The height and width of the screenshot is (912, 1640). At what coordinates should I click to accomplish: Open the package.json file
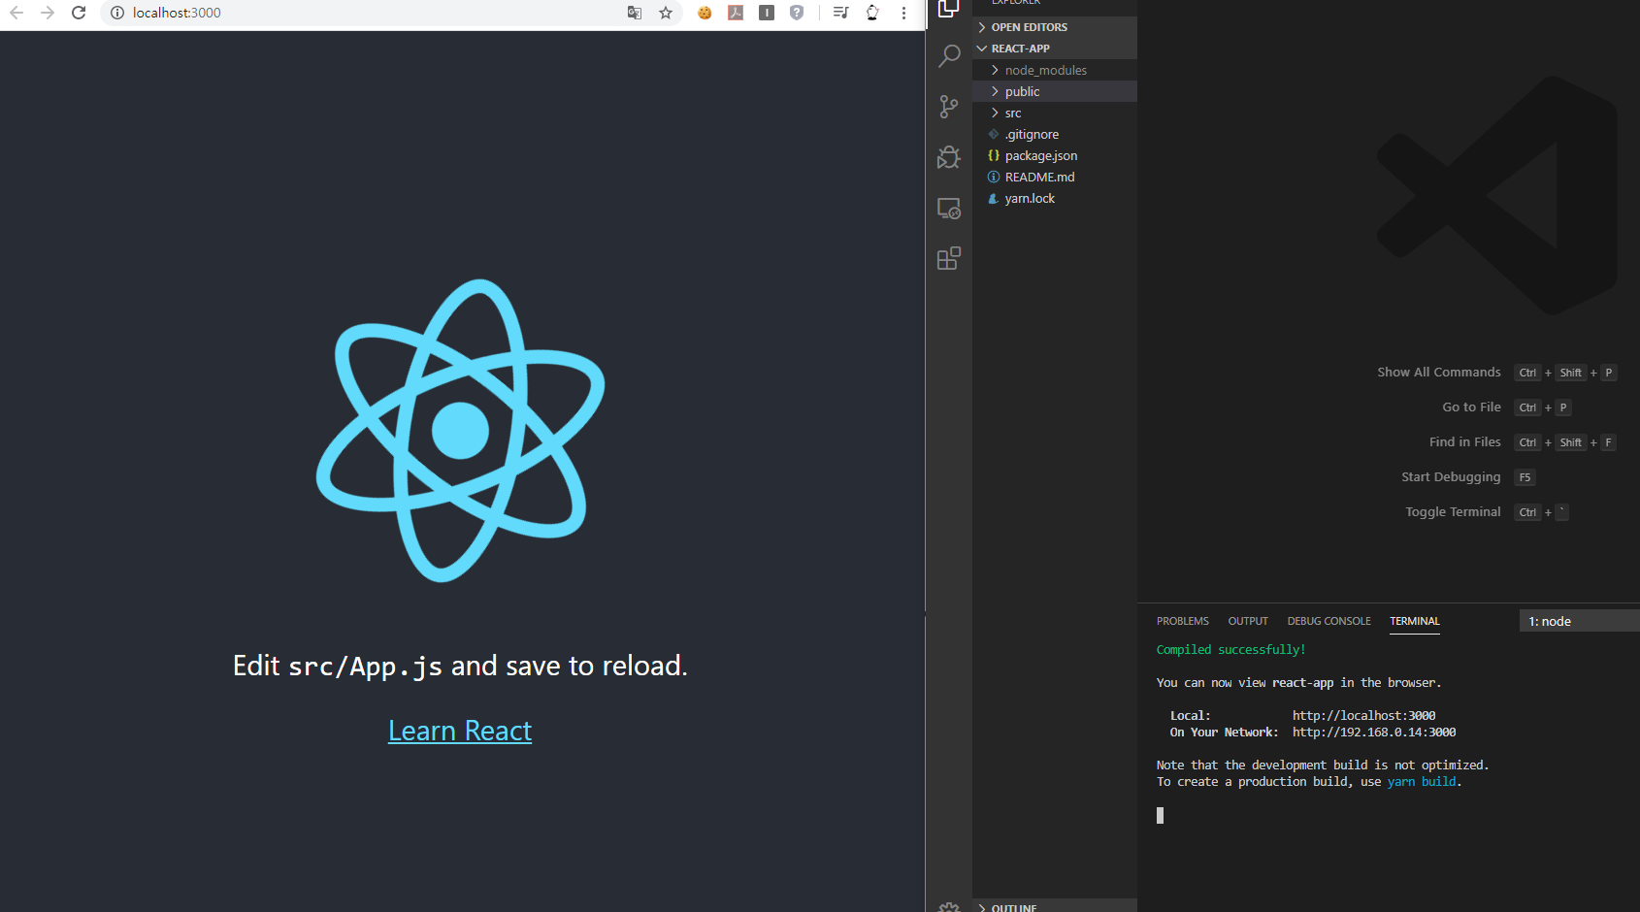(1055, 155)
